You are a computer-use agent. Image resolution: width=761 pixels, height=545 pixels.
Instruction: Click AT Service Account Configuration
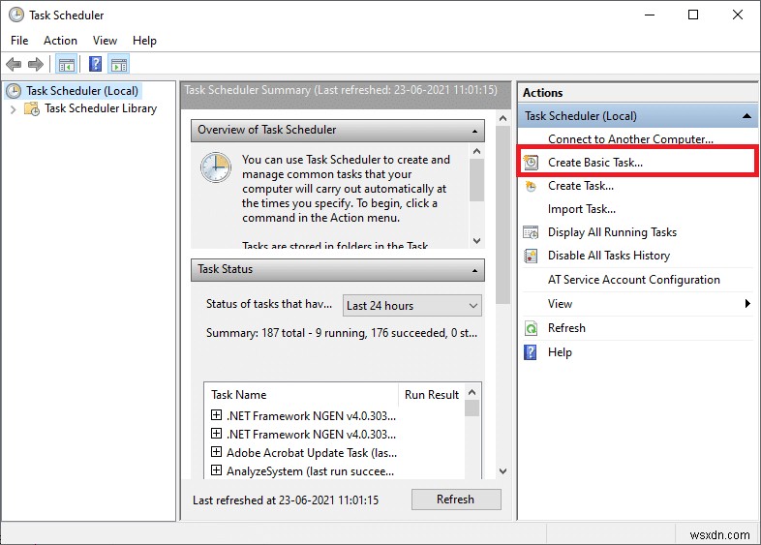pyautogui.click(x=634, y=280)
